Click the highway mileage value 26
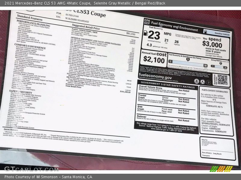The width and height of the screenshot is (241, 180). click(177, 42)
